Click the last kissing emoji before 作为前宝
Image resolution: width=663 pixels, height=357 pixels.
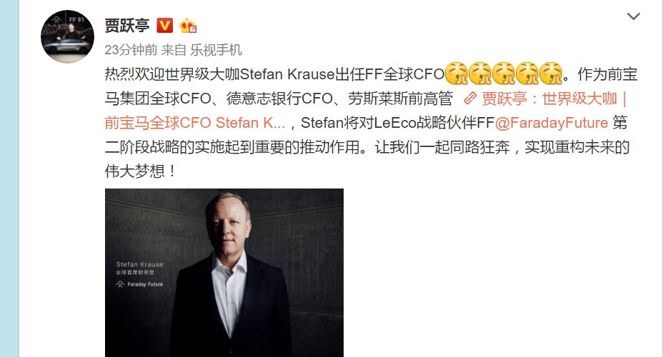tap(552, 74)
